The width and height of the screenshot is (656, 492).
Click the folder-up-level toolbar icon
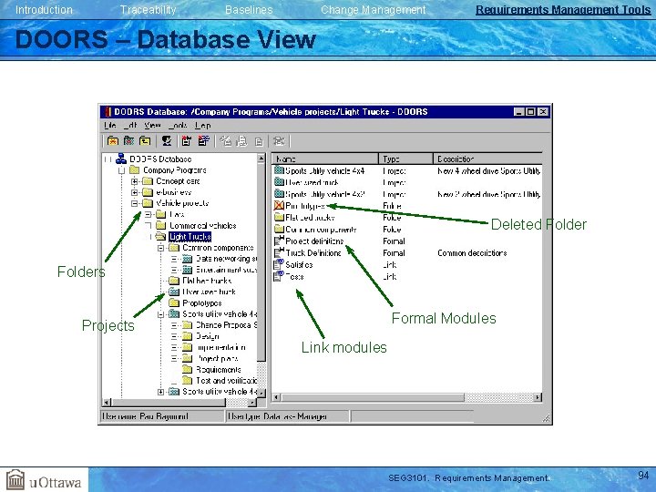click(x=145, y=141)
